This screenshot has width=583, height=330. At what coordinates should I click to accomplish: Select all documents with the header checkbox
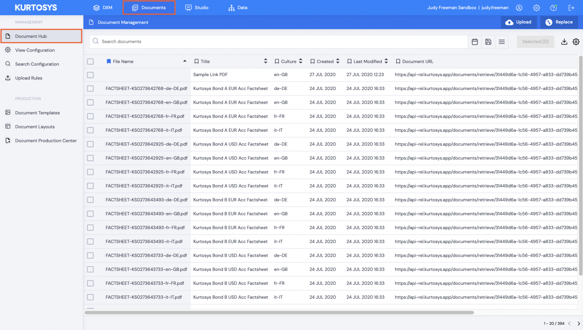coord(90,61)
